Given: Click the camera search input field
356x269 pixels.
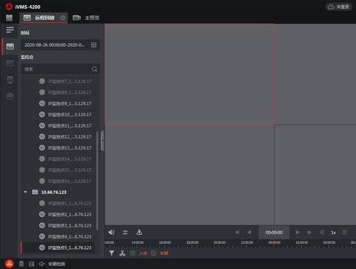Looking at the screenshot, I should (x=57, y=69).
